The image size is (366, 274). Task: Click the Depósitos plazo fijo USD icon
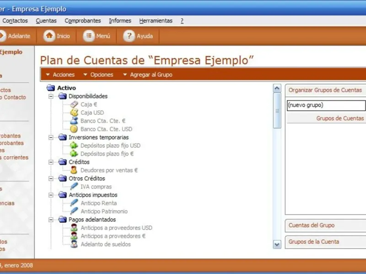point(74,145)
